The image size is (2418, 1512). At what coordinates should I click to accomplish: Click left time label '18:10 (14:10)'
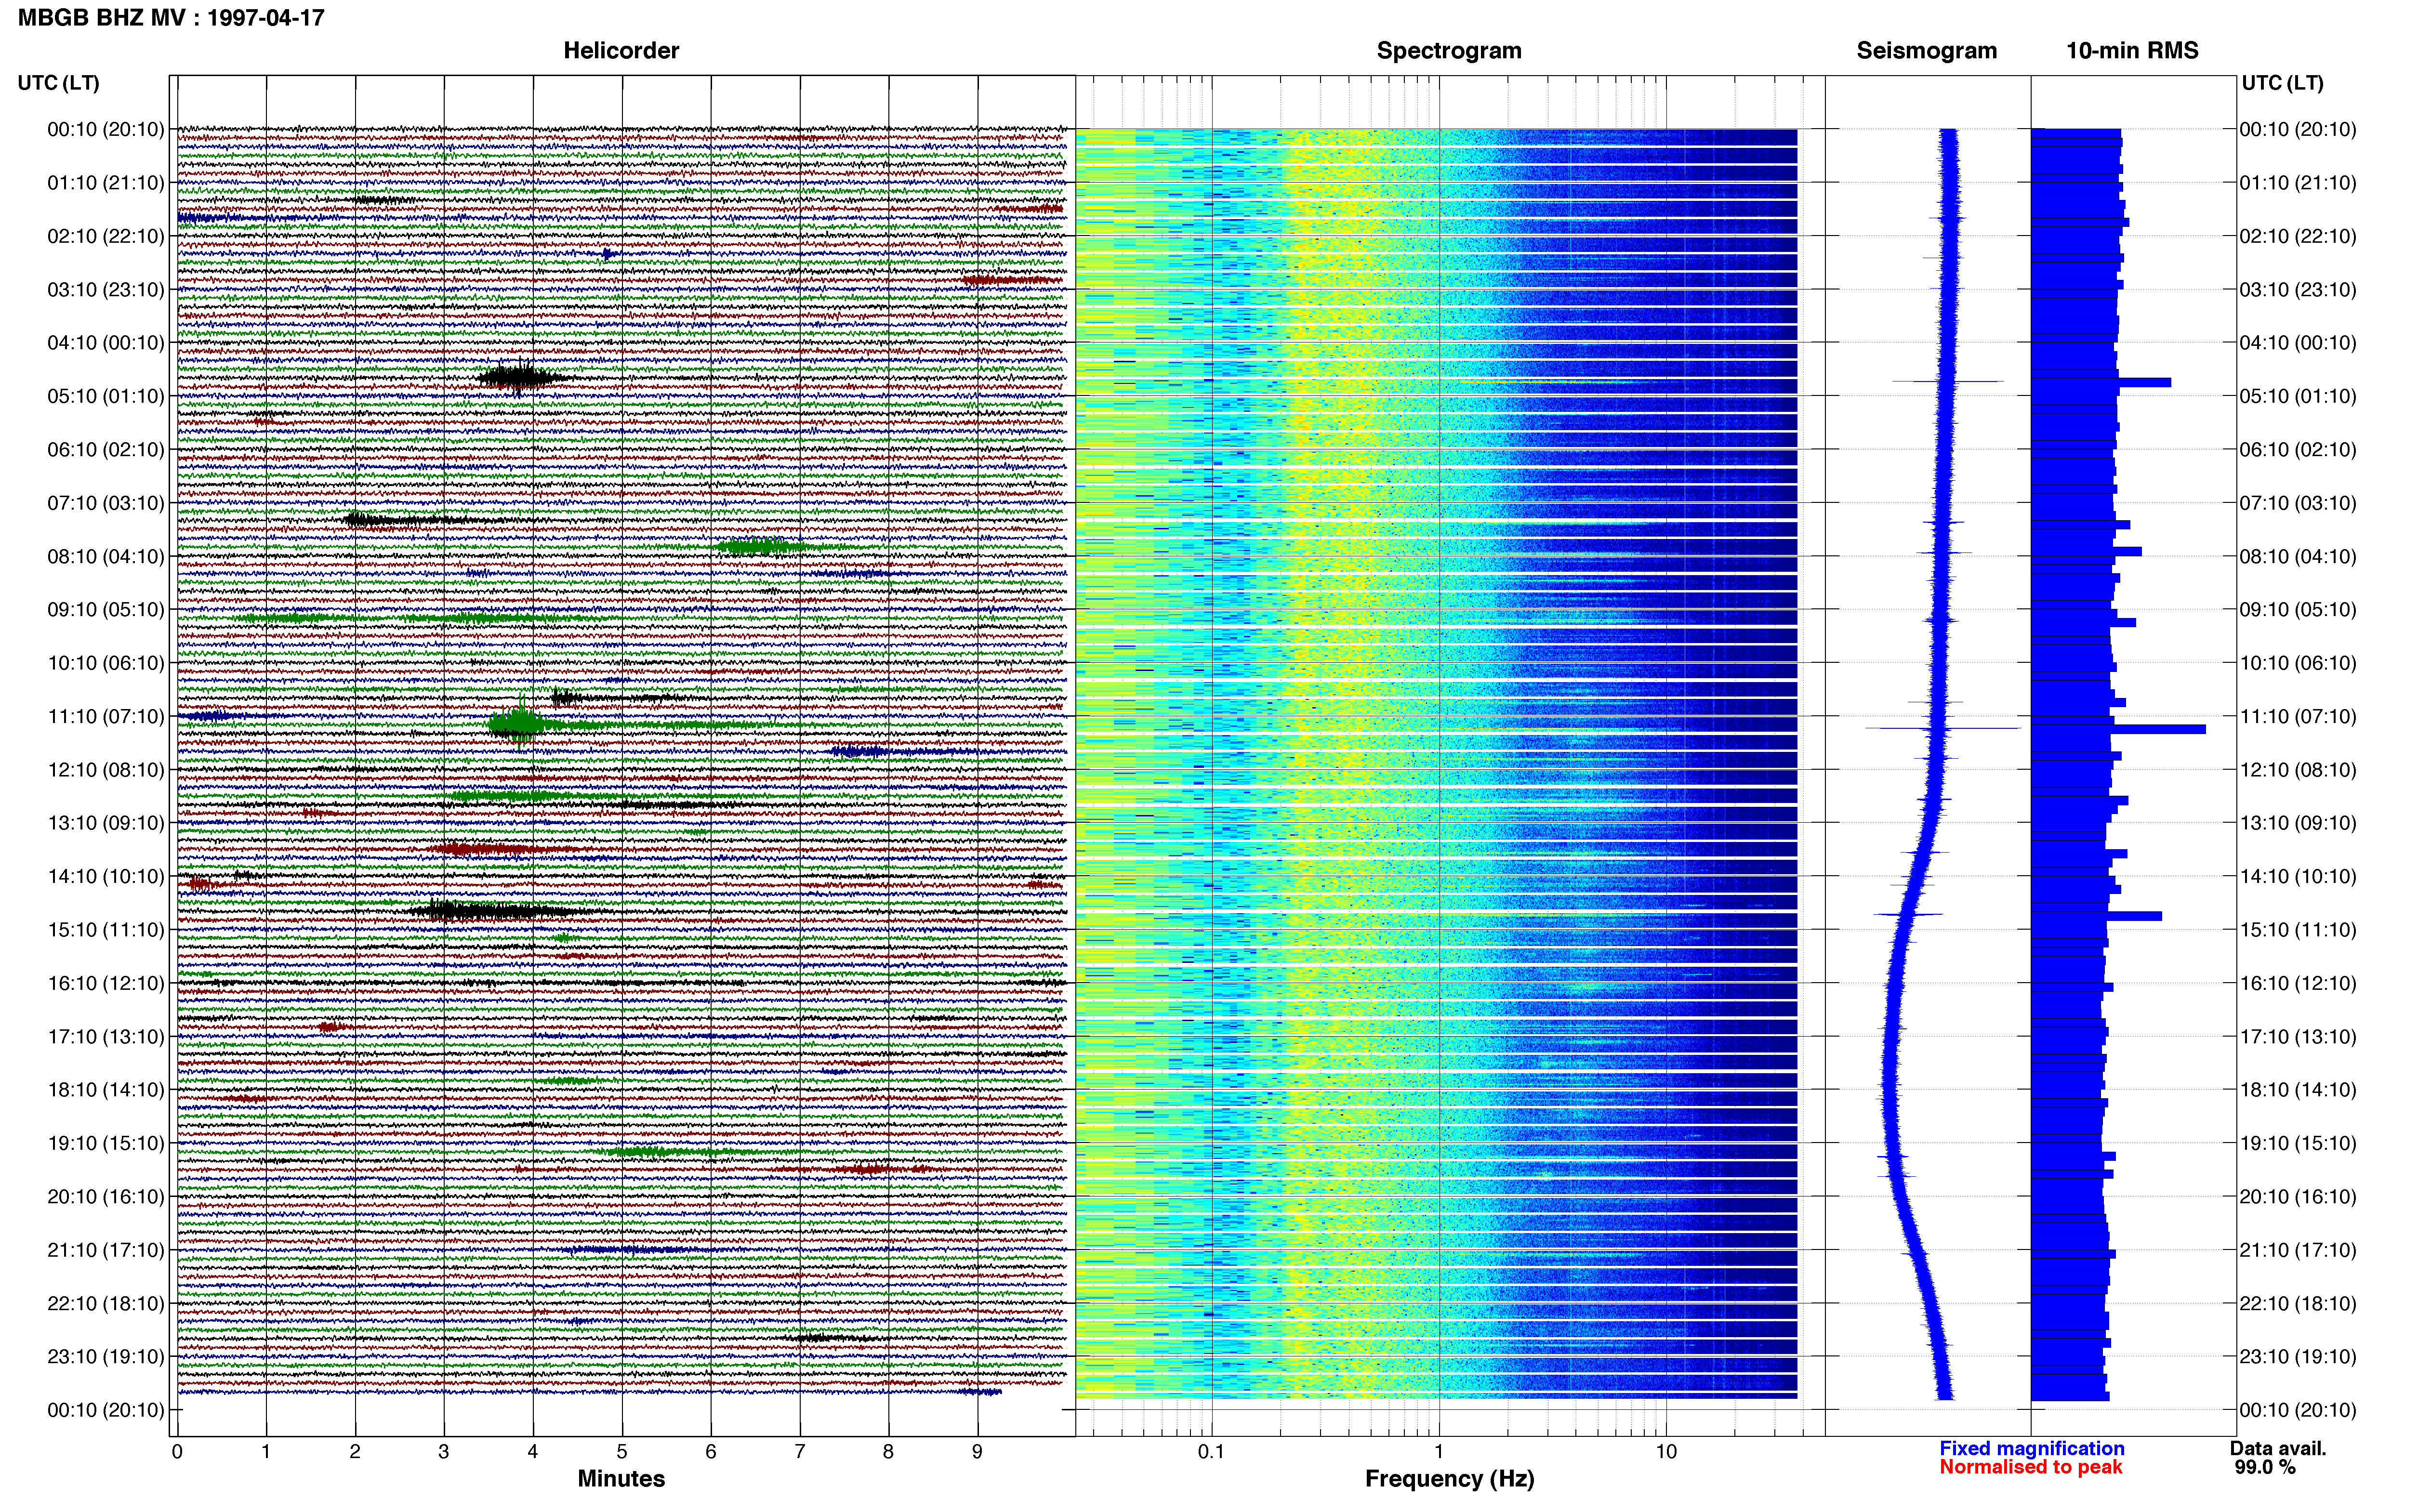coord(106,1090)
